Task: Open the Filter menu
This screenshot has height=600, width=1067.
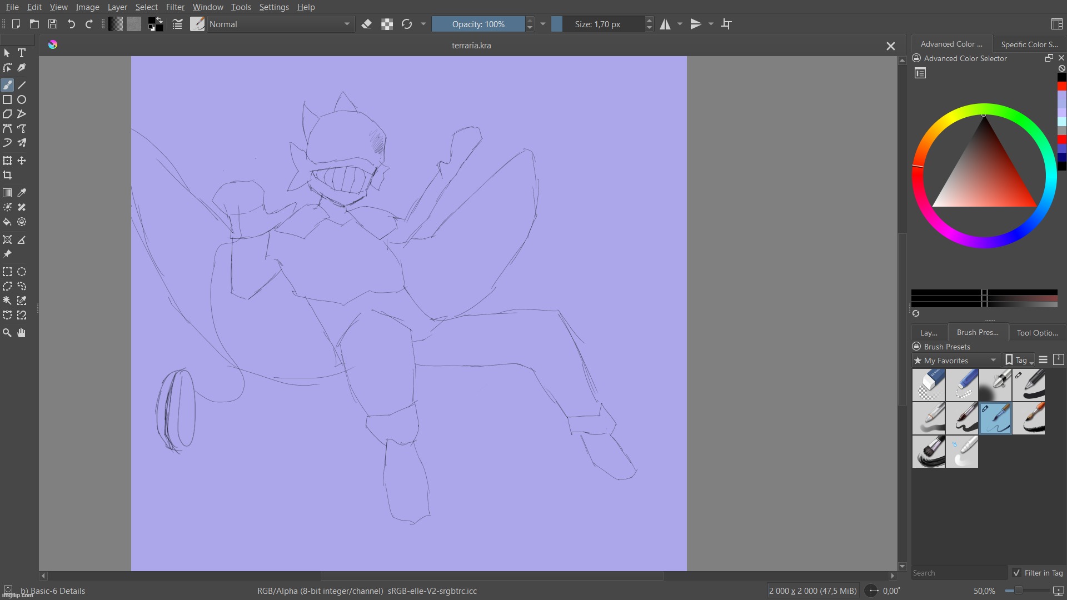Action: (175, 7)
